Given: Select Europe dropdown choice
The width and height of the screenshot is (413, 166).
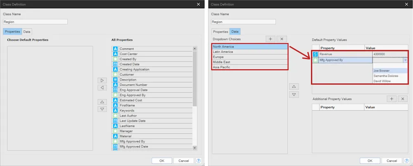Looking at the screenshot, I should click(x=250, y=57).
